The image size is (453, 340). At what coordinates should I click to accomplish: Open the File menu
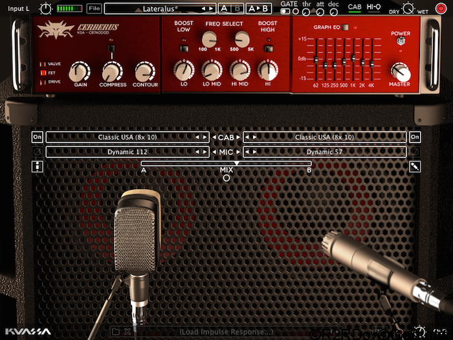coord(94,8)
